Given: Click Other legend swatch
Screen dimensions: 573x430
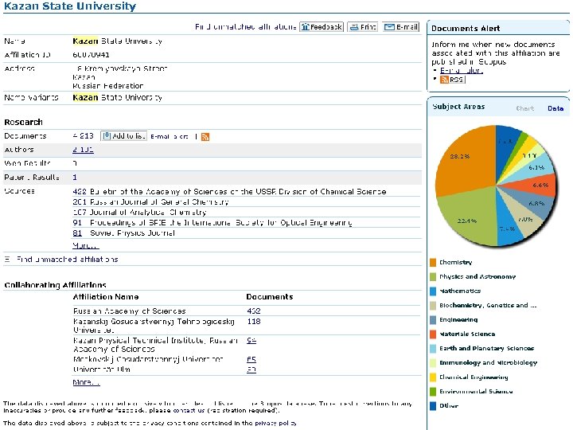Looking at the screenshot, I should pos(433,406).
